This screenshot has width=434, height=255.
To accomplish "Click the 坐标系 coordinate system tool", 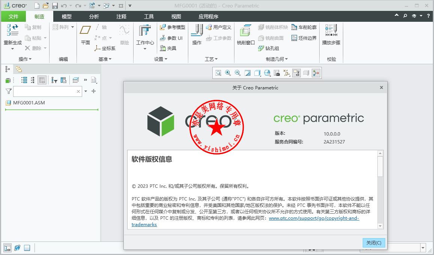I will 105,48.
